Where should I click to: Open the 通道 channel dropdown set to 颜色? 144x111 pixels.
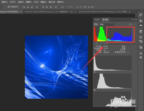click(x=107, y=24)
